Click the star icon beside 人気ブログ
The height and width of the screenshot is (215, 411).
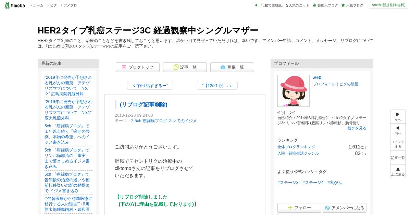(343, 5)
